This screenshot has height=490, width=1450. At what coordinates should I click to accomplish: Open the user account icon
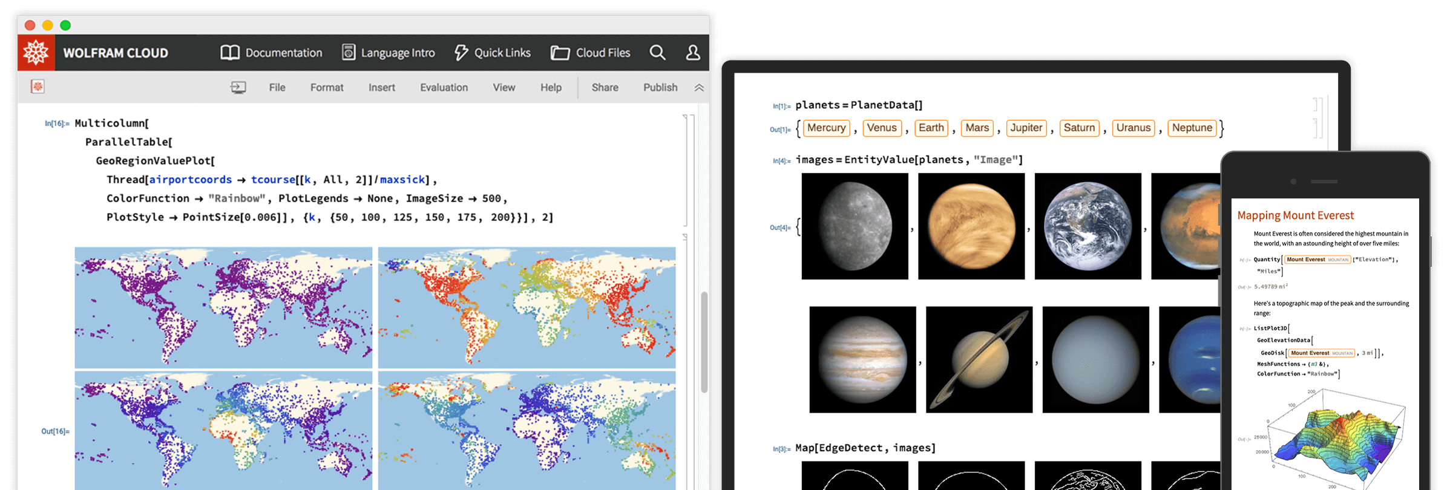[x=693, y=53]
